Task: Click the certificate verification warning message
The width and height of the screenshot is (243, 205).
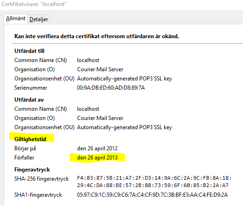Action: point(96,36)
